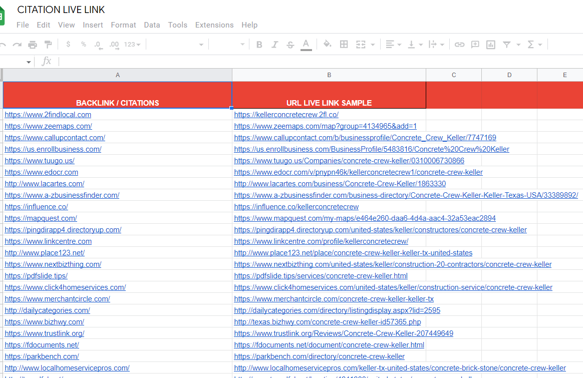This screenshot has height=378, width=583.
Task: Open the Extensions menu
Action: [x=214, y=25]
